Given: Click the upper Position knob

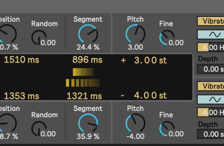Looking at the screenshot, I should (x=7, y=34).
